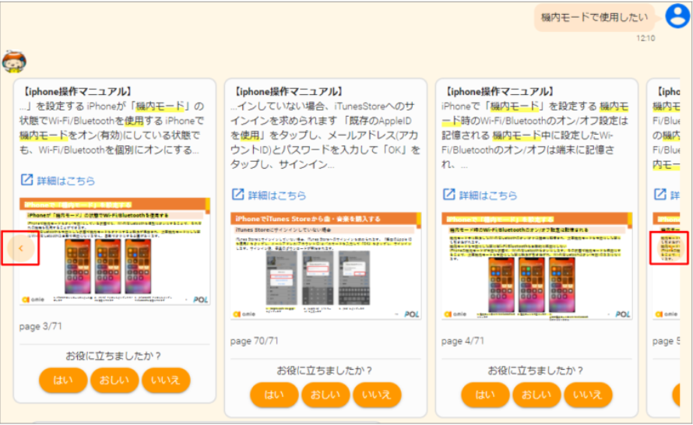
Task: Click external link icon on first card
Action: coord(26,181)
